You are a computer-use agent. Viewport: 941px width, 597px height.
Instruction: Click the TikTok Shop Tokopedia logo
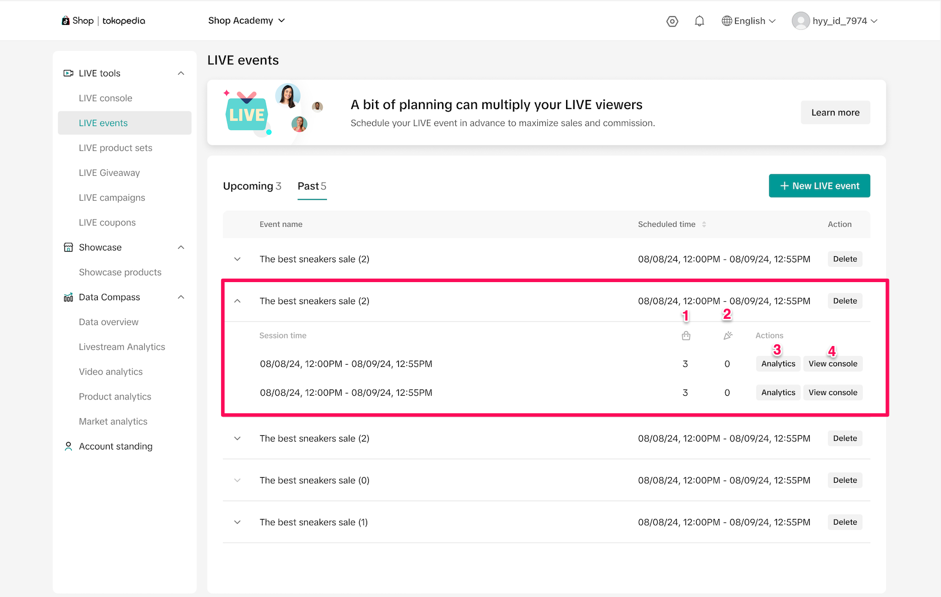(103, 21)
